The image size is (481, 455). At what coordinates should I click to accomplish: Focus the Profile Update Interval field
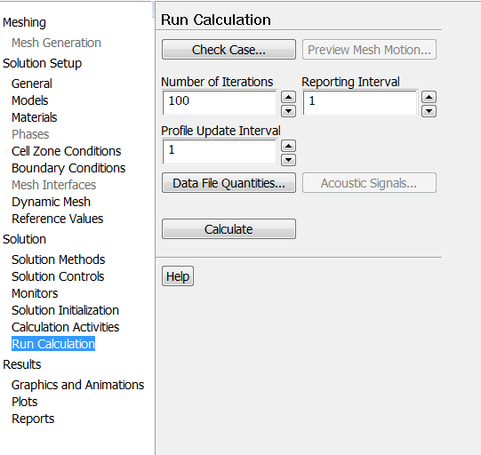coord(220,152)
